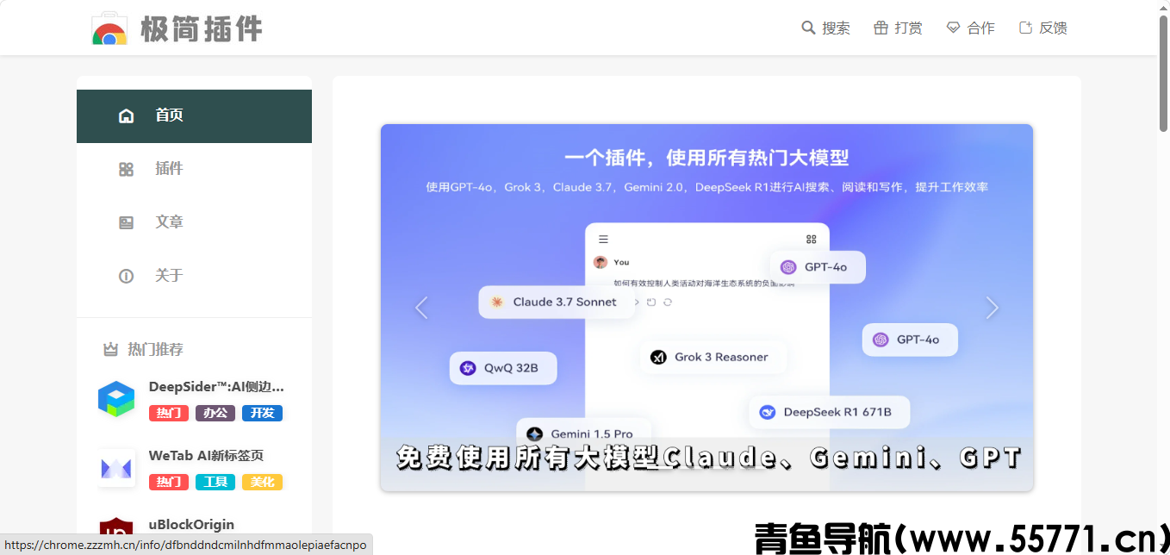This screenshot has width=1170, height=555.
Task: Select the 文章 menu item
Action: (194, 222)
